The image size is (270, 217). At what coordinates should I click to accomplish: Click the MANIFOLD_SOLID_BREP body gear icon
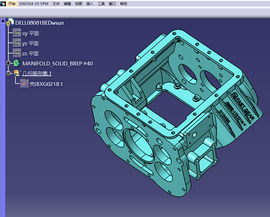coord(17,63)
